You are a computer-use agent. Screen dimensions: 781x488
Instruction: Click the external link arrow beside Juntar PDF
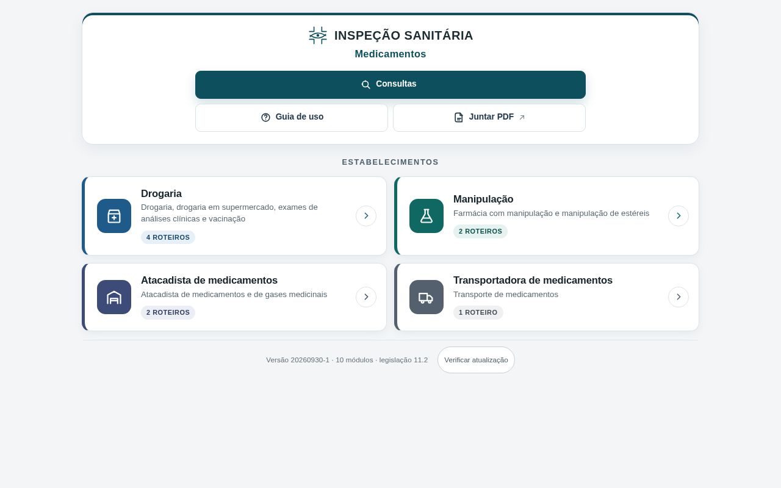point(522,117)
